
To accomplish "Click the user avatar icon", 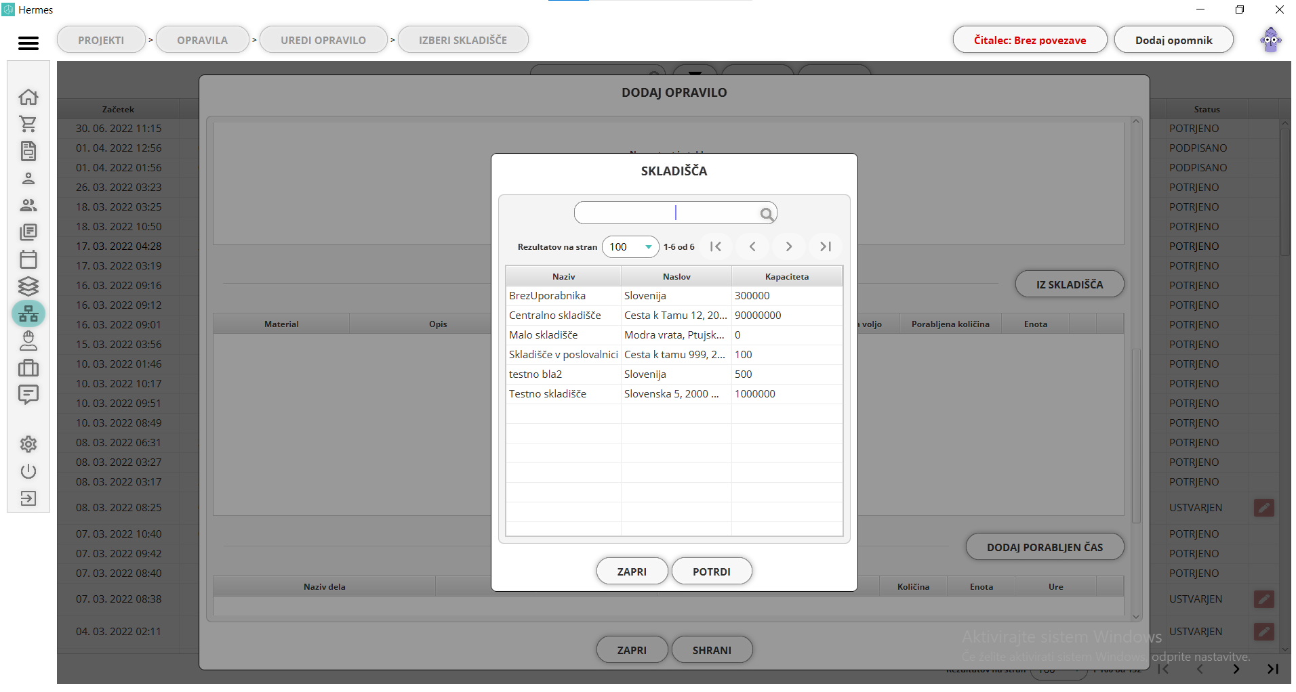I will click(1271, 40).
